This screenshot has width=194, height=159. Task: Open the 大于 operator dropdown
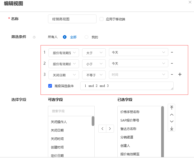(94, 53)
